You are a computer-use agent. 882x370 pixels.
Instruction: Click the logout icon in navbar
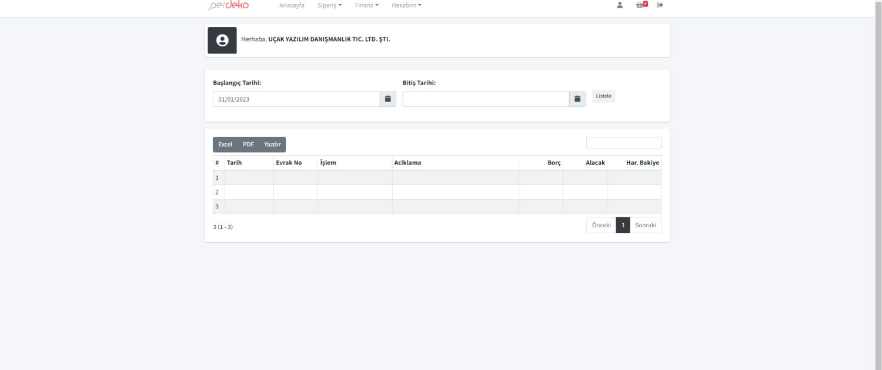click(660, 5)
